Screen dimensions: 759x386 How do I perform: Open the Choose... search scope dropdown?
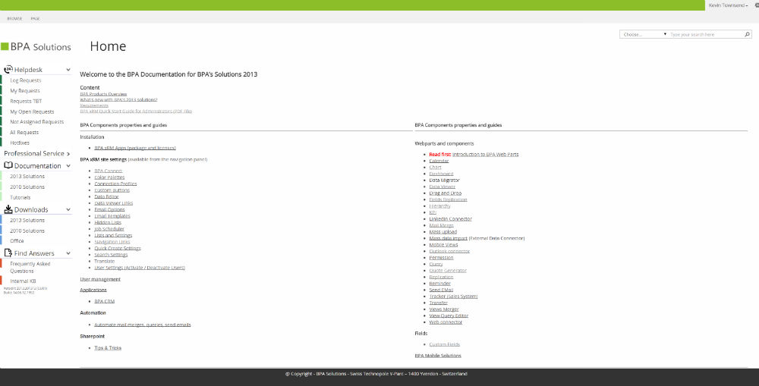(644, 34)
